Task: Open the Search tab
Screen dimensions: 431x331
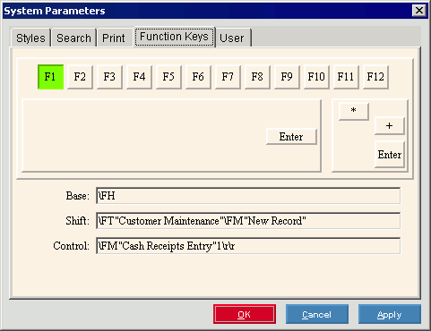Action: (73, 38)
